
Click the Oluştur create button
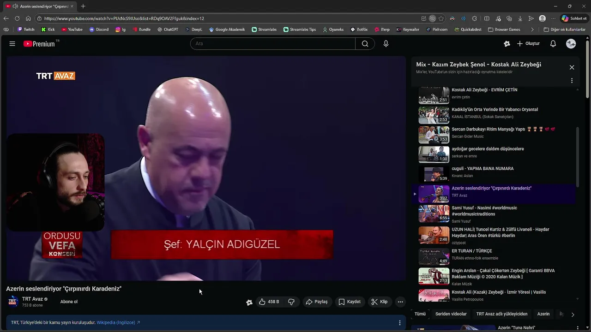pos(528,44)
